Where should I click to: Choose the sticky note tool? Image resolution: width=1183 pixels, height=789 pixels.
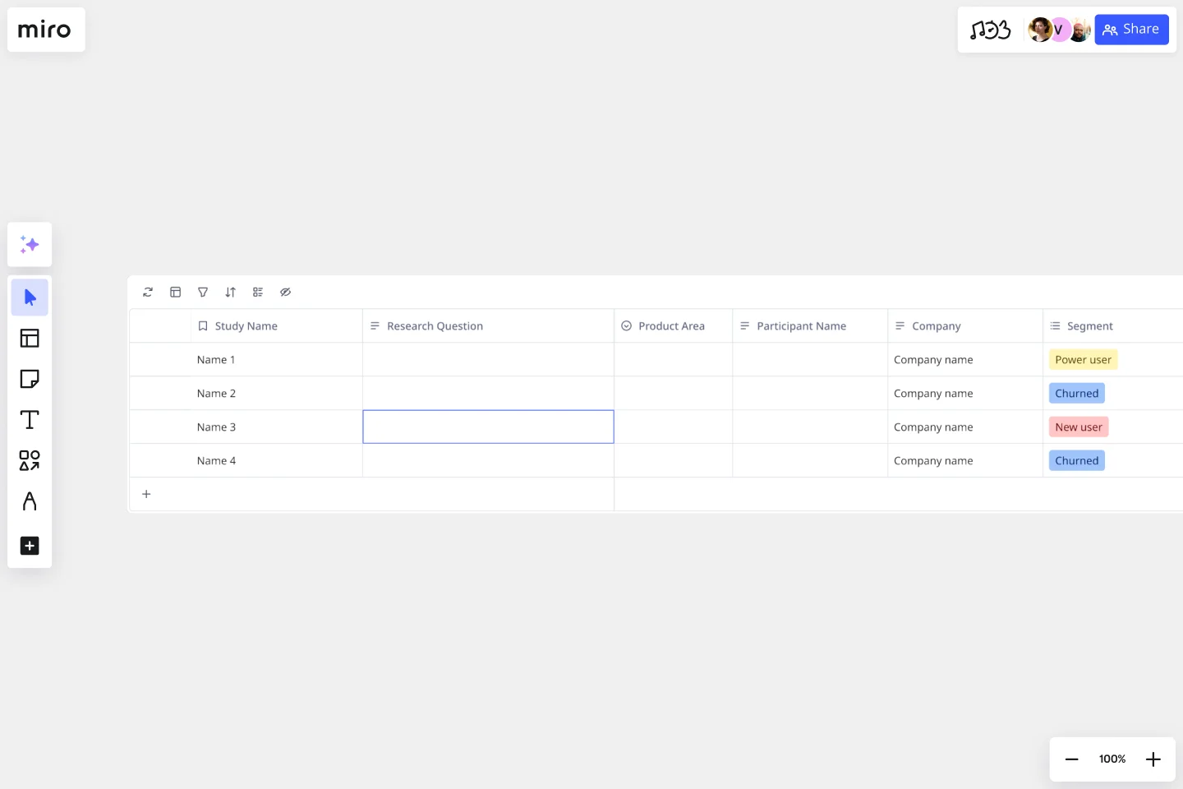(x=30, y=379)
